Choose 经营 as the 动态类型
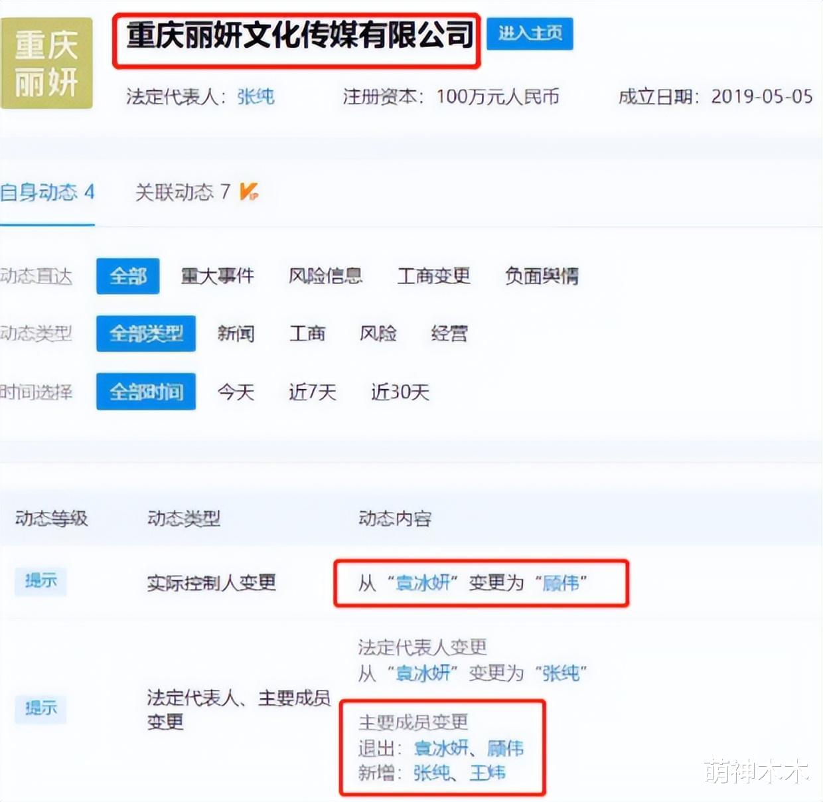Viewport: 823px width, 802px height. click(x=449, y=333)
